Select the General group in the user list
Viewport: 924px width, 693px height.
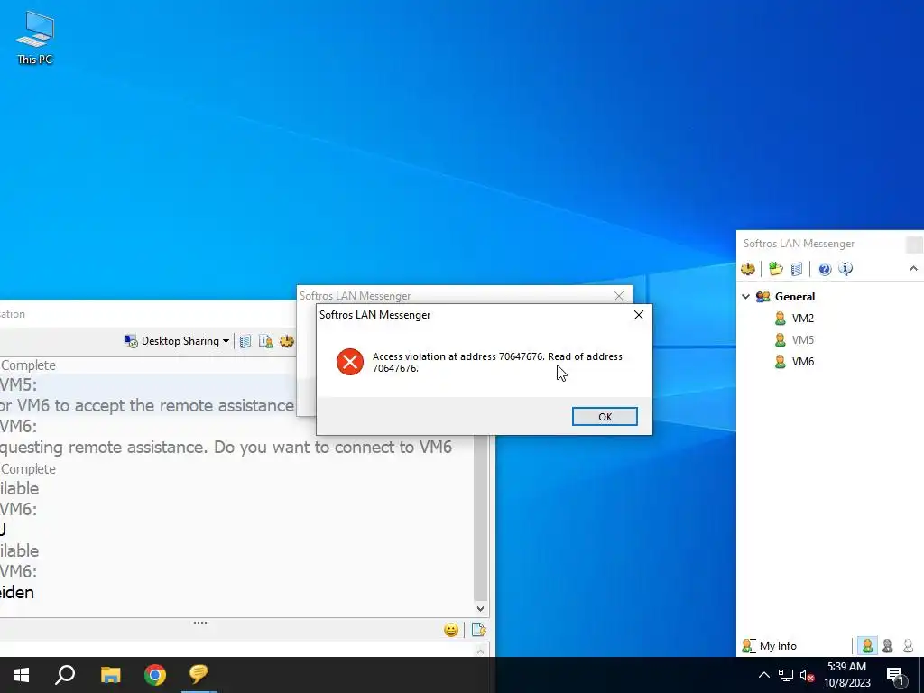[x=795, y=296]
